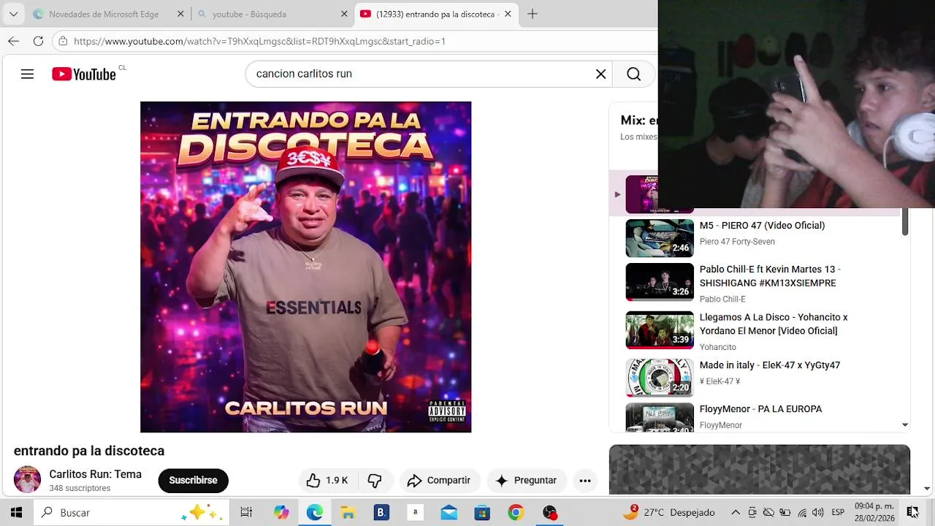Play Made in italy - EleK-47 thumbnail
935x526 pixels.
click(660, 378)
